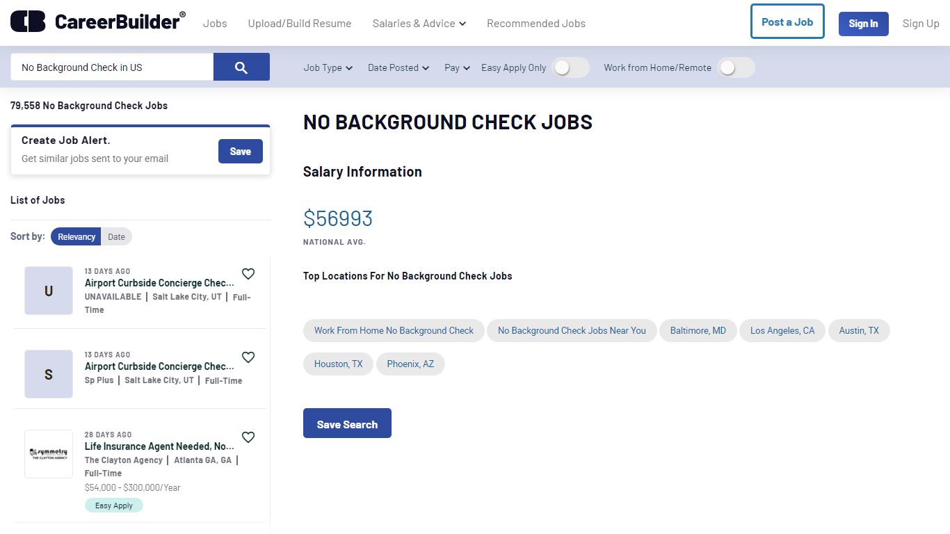Open Airport Curbside Concierge job listed UNAVAILABLE
The image size is (950, 534).
159,283
